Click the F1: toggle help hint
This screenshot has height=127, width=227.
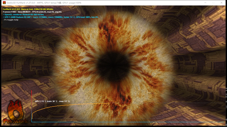10,20
